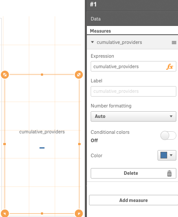Enable the Conditional colors switch

click(168, 135)
